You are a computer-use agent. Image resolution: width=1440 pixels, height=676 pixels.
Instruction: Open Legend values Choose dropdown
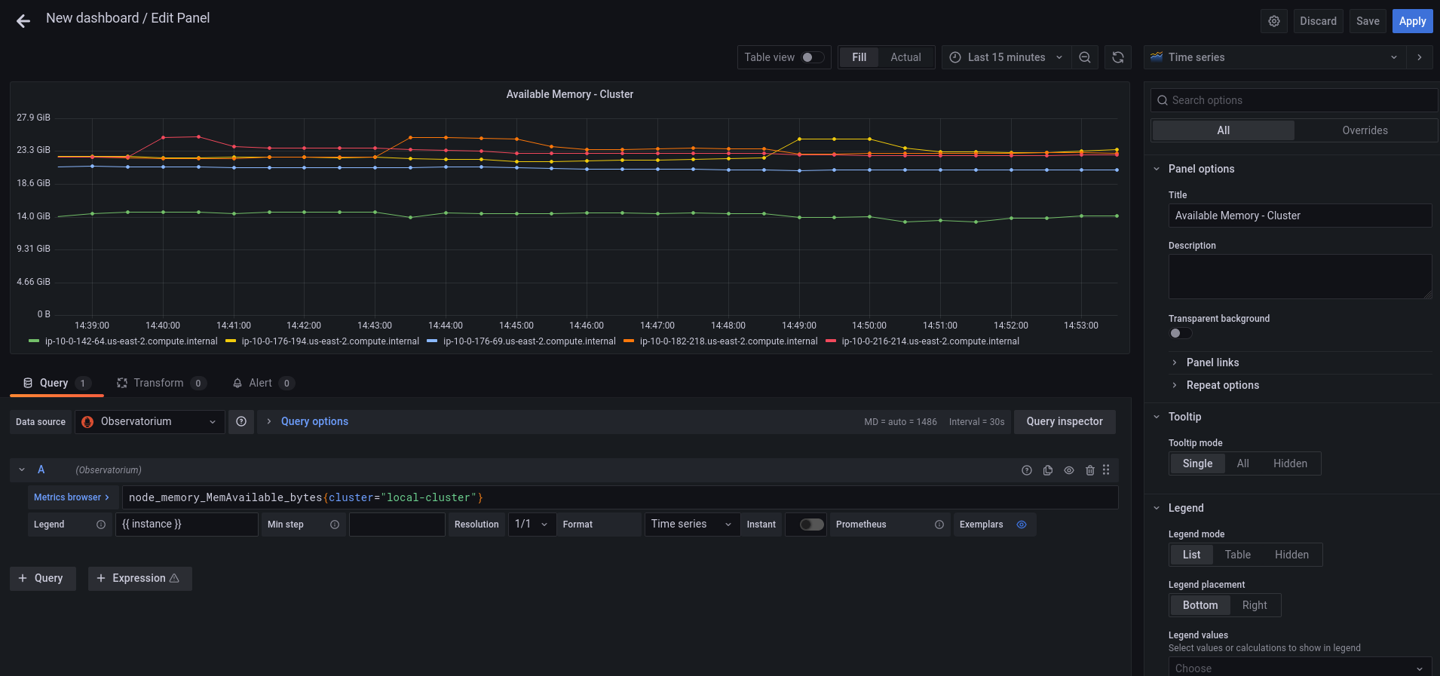click(1300, 668)
